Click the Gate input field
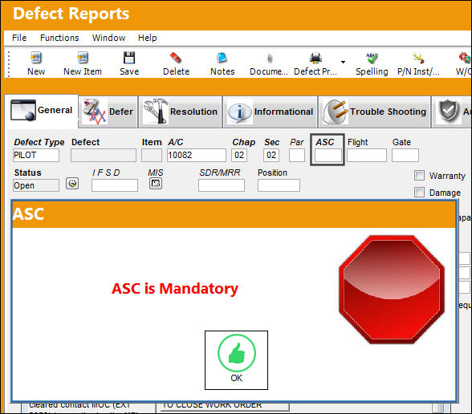 coord(405,156)
